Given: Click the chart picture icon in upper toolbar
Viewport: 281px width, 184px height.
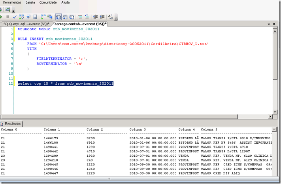Looking at the screenshot, I should tap(8, 9).
